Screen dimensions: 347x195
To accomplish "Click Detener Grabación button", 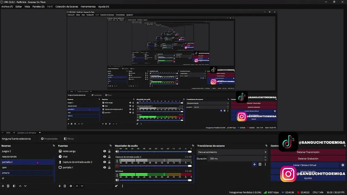I will point(308,159).
